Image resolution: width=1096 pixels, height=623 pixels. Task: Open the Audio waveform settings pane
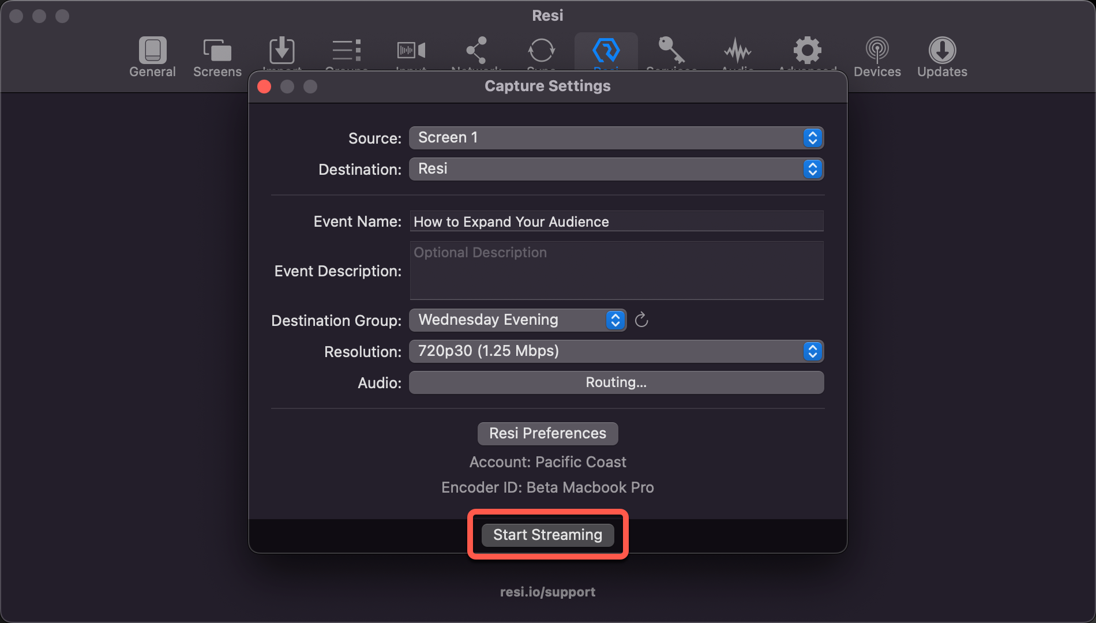coord(737,52)
